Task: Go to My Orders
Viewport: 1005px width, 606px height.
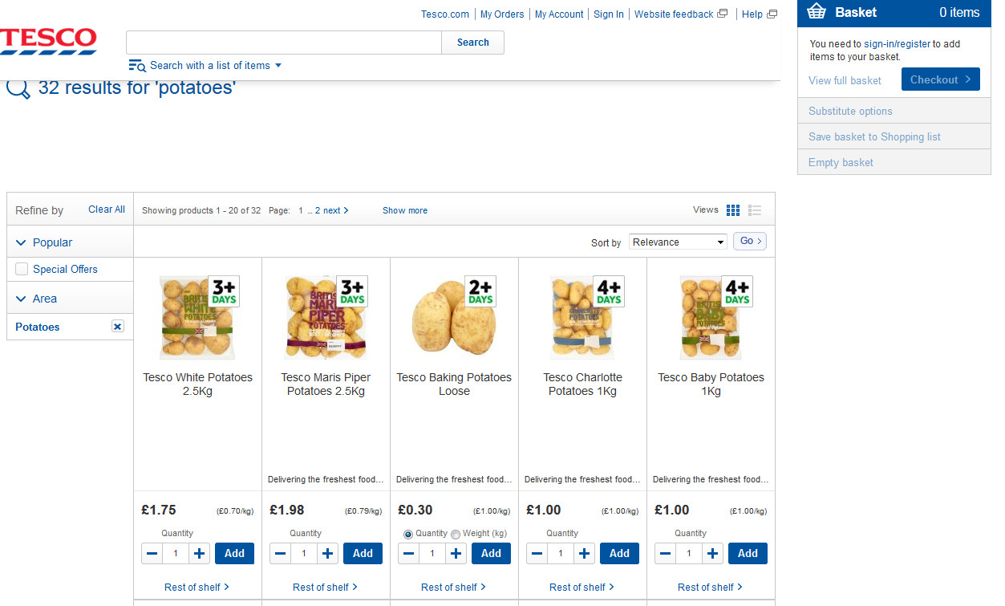Action: [502, 14]
